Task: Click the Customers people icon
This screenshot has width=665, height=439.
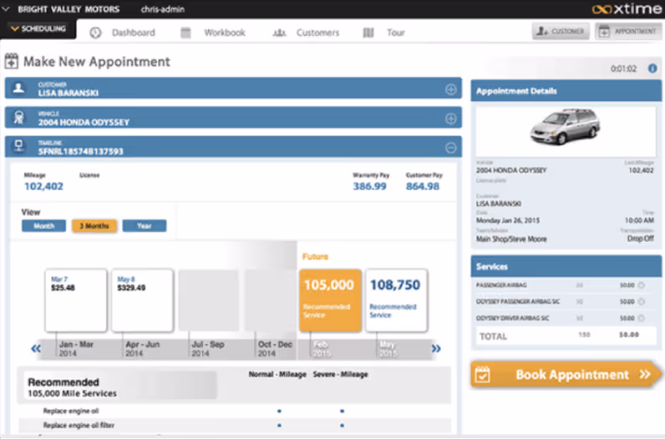Action: [279, 33]
